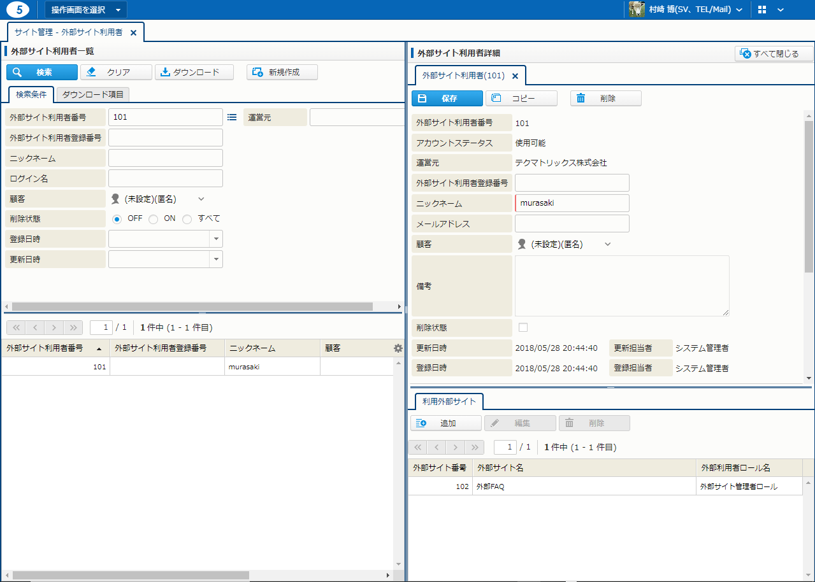Close the 外部サイト利用者(101) detail tab
This screenshot has height=582, width=815.
coord(515,76)
